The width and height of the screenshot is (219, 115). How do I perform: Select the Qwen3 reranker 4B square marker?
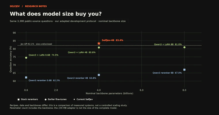pyautogui.click(x=99, y=75)
